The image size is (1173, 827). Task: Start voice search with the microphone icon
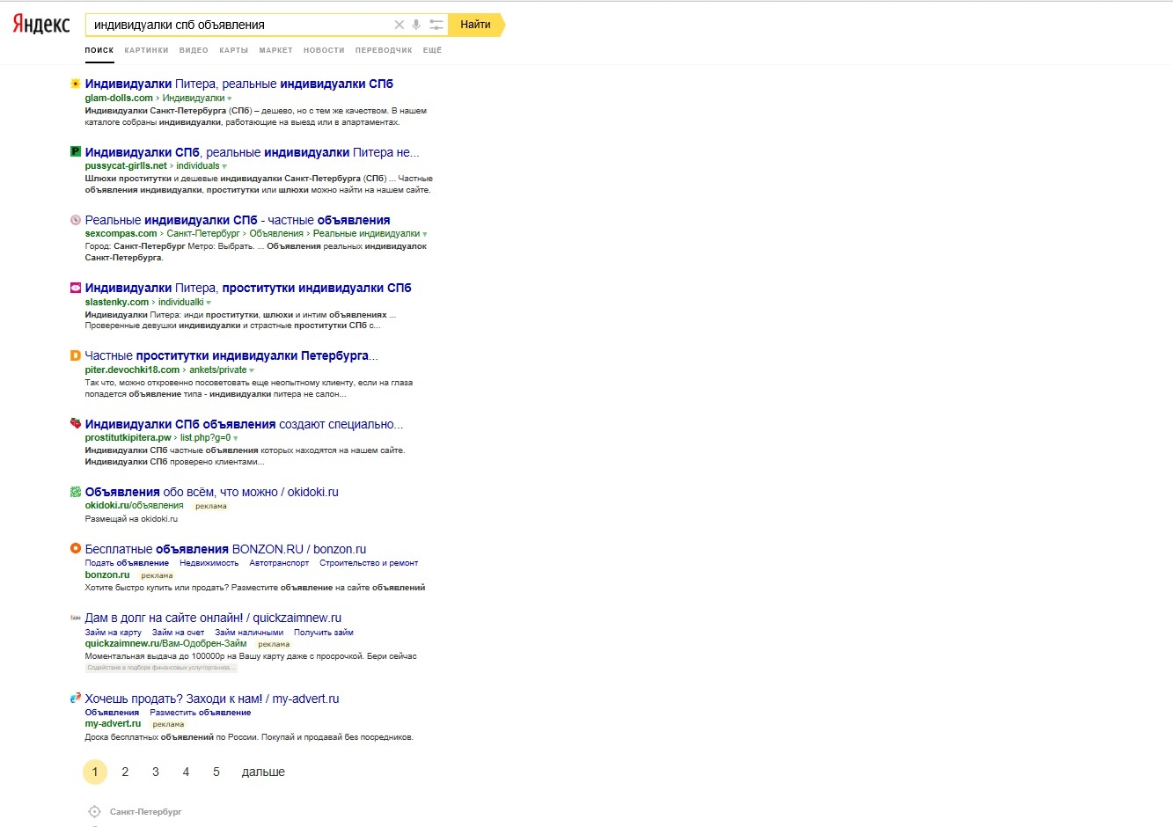(416, 25)
